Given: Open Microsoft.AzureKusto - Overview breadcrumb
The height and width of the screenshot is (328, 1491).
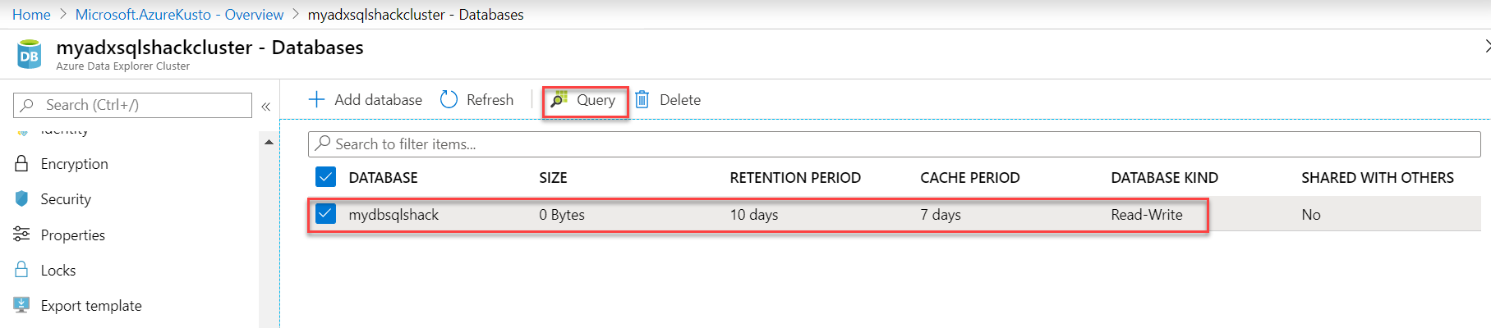Looking at the screenshot, I should (179, 15).
